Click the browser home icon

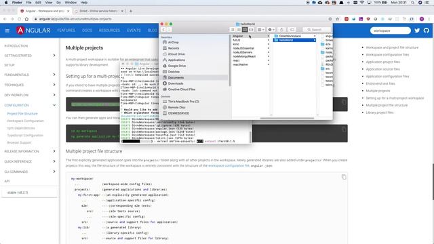click(27, 19)
